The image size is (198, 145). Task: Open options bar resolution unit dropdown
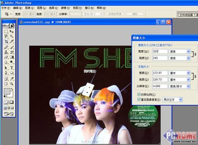pos(101,14)
